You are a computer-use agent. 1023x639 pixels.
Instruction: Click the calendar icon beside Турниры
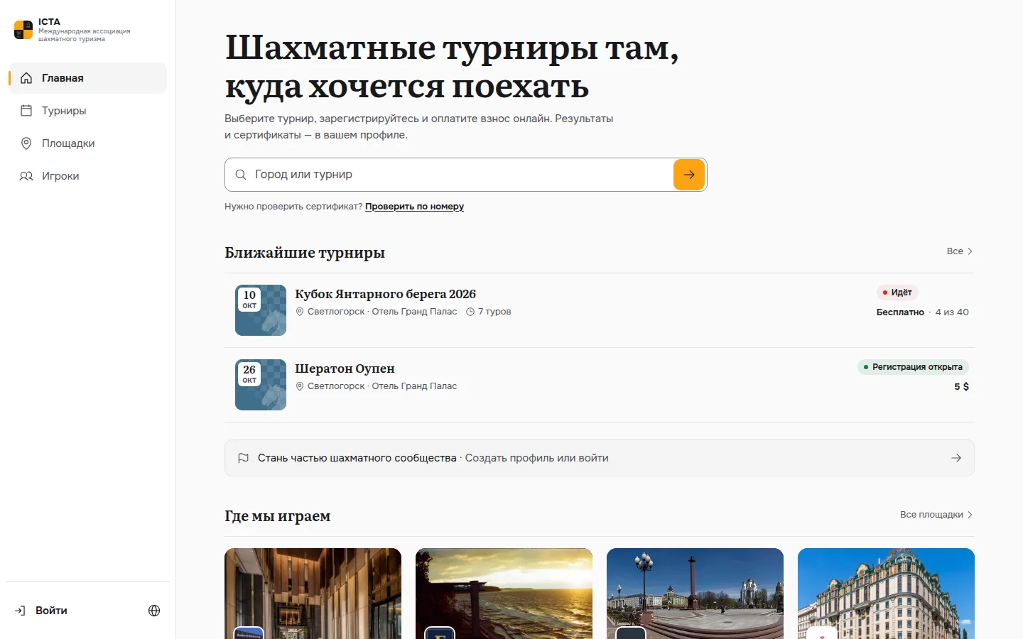26,111
